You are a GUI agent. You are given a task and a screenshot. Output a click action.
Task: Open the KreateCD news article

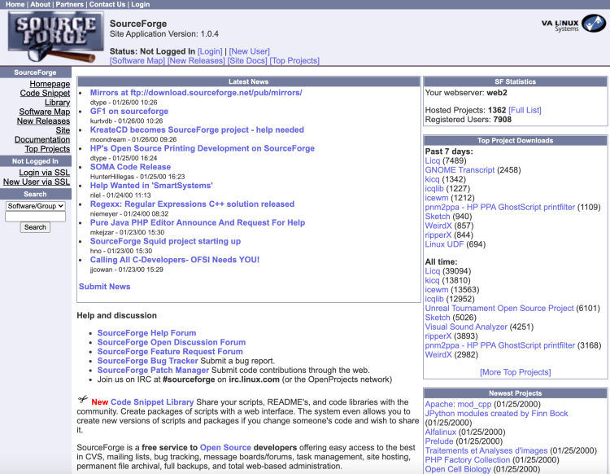(197, 129)
